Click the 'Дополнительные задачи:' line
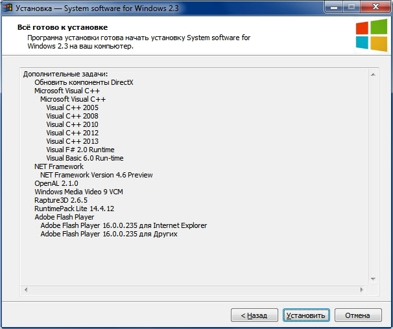The width and height of the screenshot is (393, 329). pos(65,74)
